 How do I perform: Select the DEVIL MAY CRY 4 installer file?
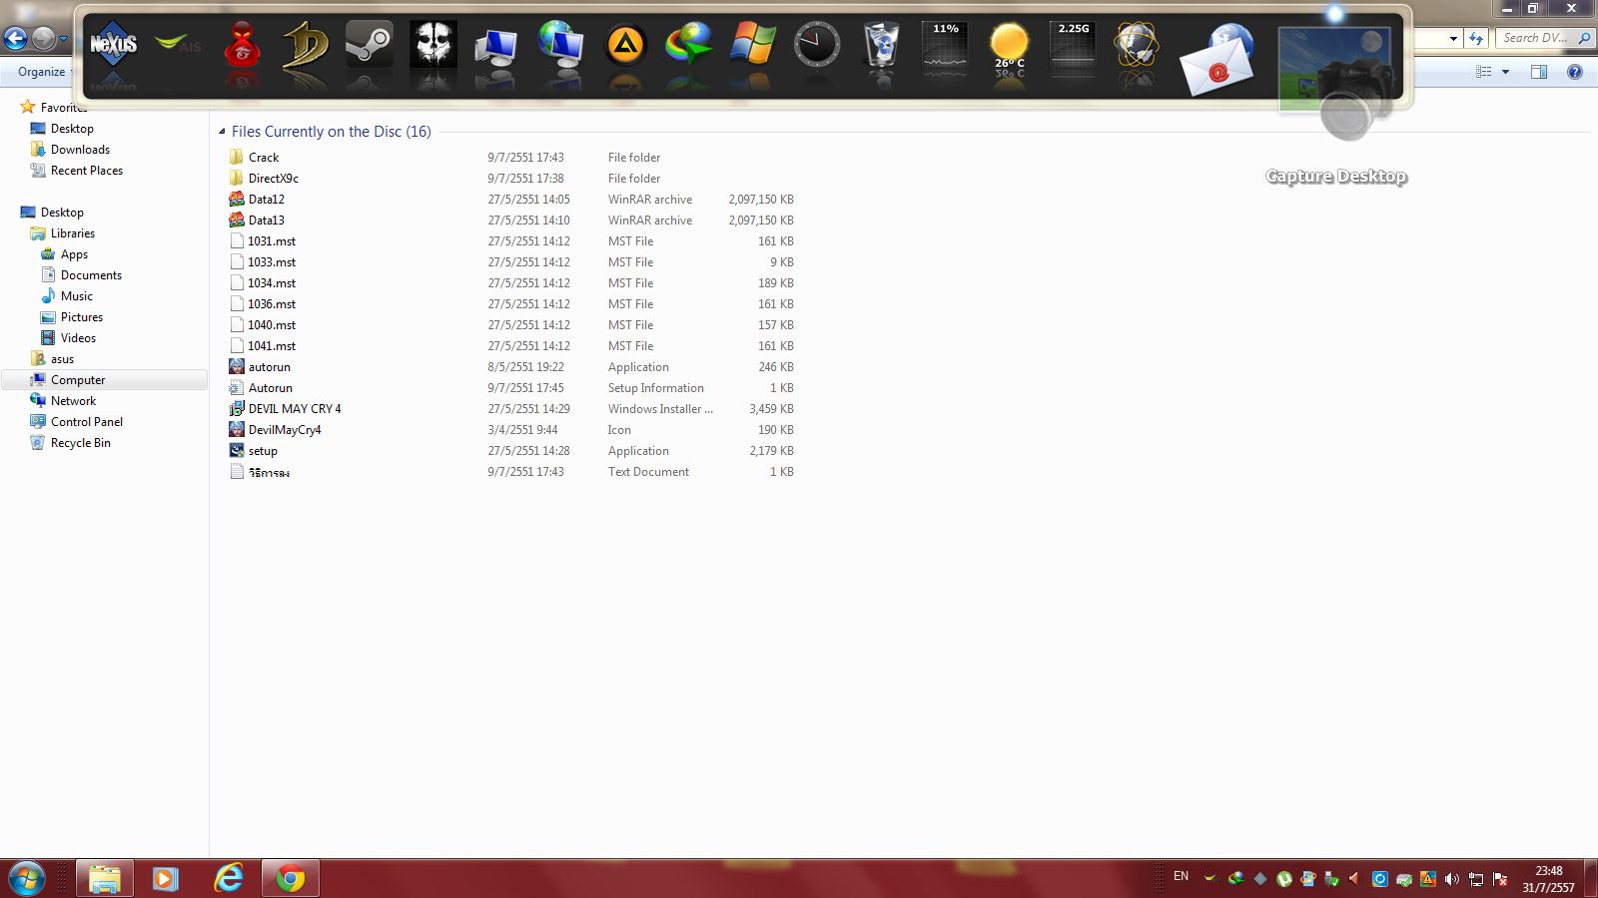point(294,409)
